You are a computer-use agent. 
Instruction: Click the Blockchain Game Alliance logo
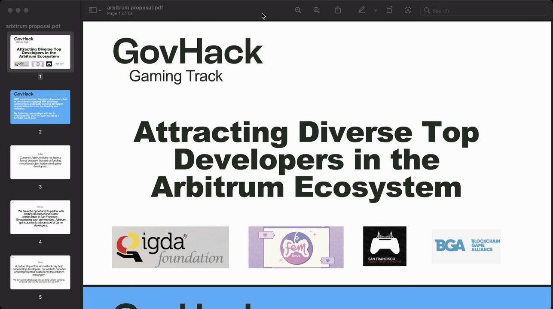[x=466, y=246]
